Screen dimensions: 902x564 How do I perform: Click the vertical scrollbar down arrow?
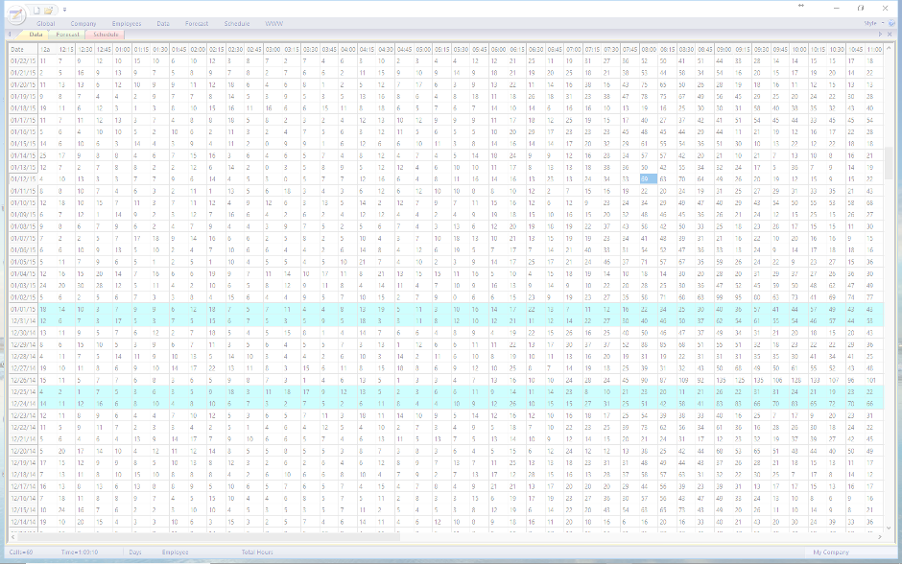click(x=890, y=528)
